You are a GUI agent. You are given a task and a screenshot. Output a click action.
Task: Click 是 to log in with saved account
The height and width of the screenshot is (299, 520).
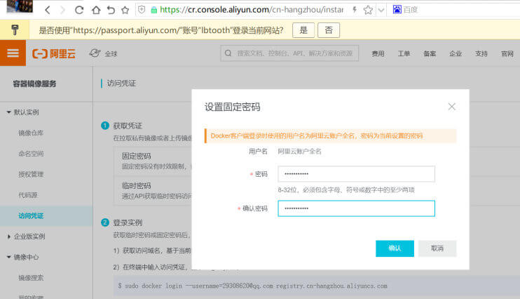point(303,30)
